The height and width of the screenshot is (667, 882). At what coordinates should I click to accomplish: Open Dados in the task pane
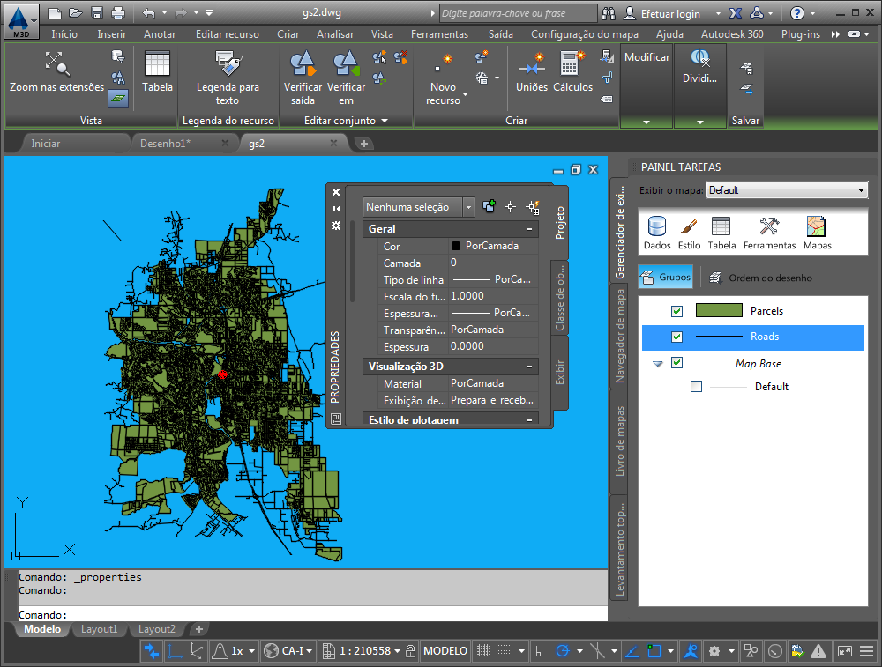(x=657, y=226)
